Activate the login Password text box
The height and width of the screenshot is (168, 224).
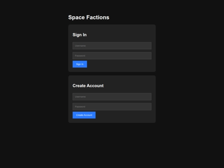112,56
